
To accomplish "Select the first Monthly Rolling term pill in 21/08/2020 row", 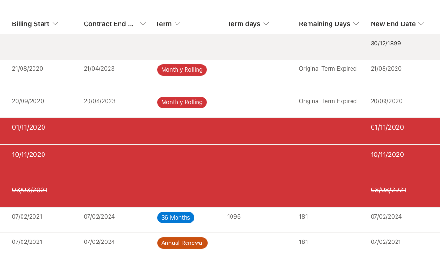I will point(182,70).
